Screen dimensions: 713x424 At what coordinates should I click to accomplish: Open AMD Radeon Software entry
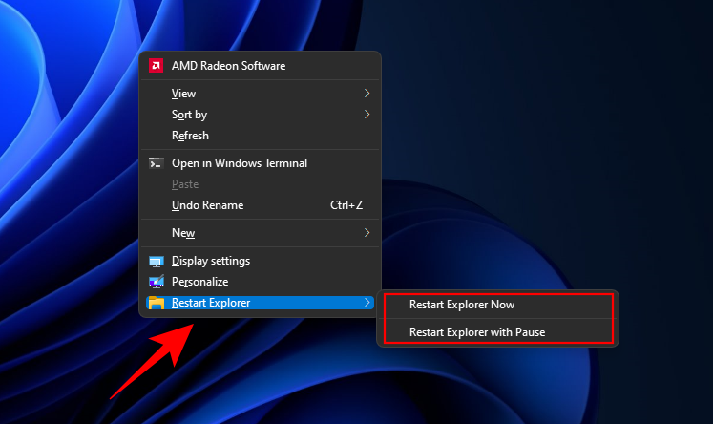coord(260,66)
